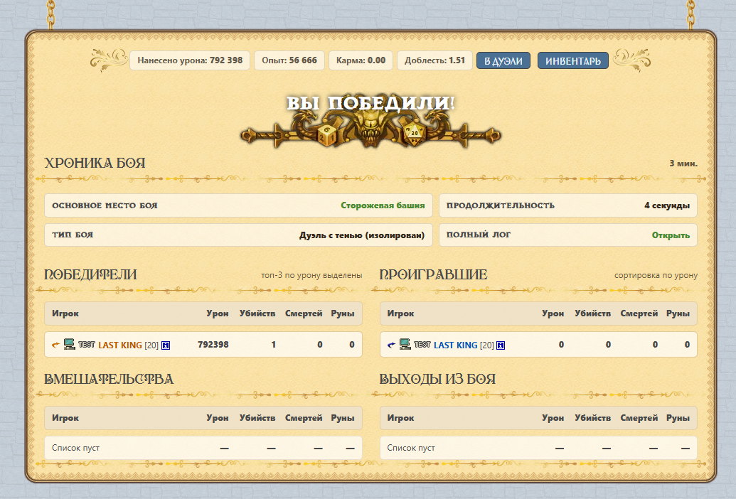Go to duels with В ДУЭЛИ button
The width and height of the screenshot is (736, 499).
(503, 60)
